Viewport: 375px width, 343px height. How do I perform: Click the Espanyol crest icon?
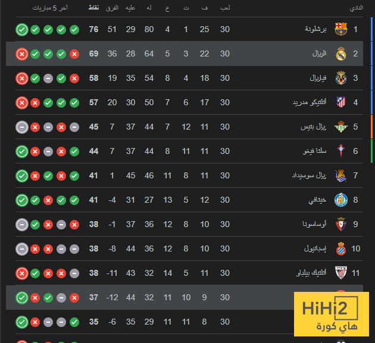pyautogui.click(x=341, y=248)
